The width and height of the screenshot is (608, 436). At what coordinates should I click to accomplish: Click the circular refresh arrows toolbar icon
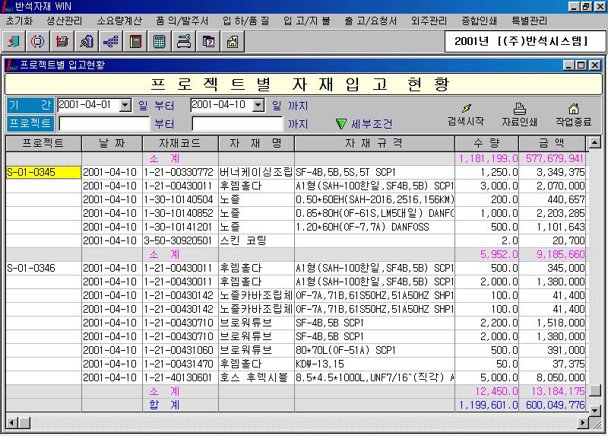click(x=38, y=41)
